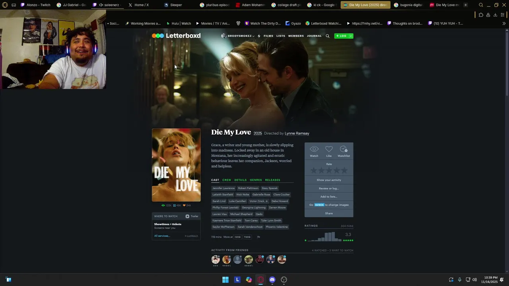Viewport: 509px width, 286px height.
Task: Toggle the Like heart icon
Action: click(329, 149)
